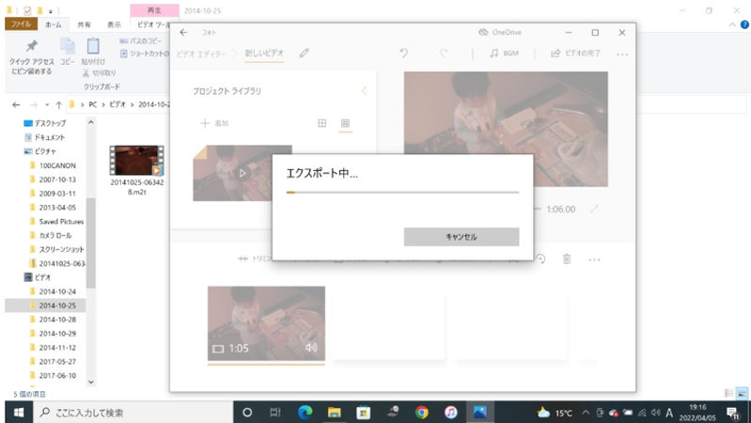Open 100CANON folder in tree
751x423 pixels.
[53, 165]
